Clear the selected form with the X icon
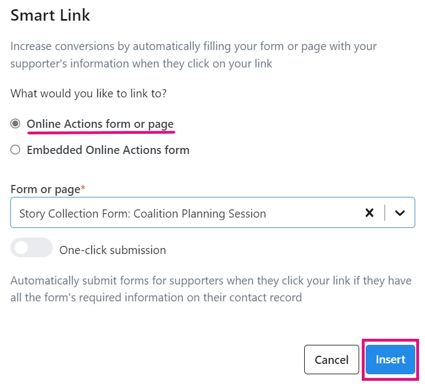The height and width of the screenshot is (390, 425). [x=369, y=213]
